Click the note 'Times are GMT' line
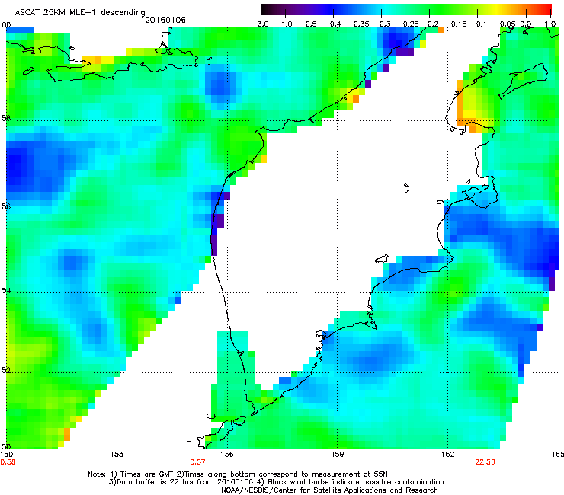Screen dimensions: 564x495 238,474
